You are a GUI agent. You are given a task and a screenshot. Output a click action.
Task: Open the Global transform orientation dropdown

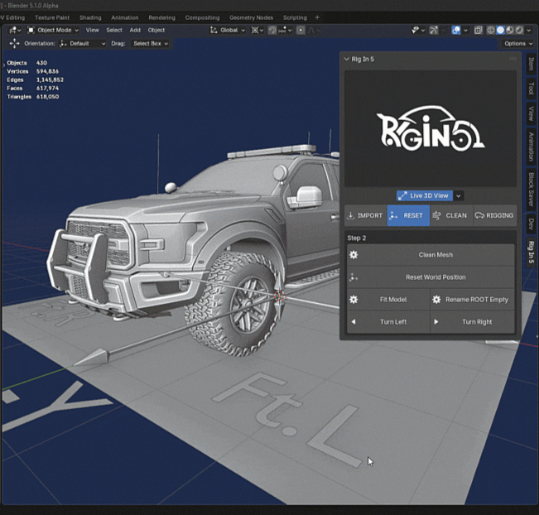(228, 31)
